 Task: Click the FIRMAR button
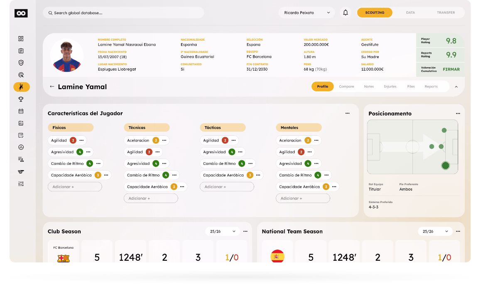452,69
